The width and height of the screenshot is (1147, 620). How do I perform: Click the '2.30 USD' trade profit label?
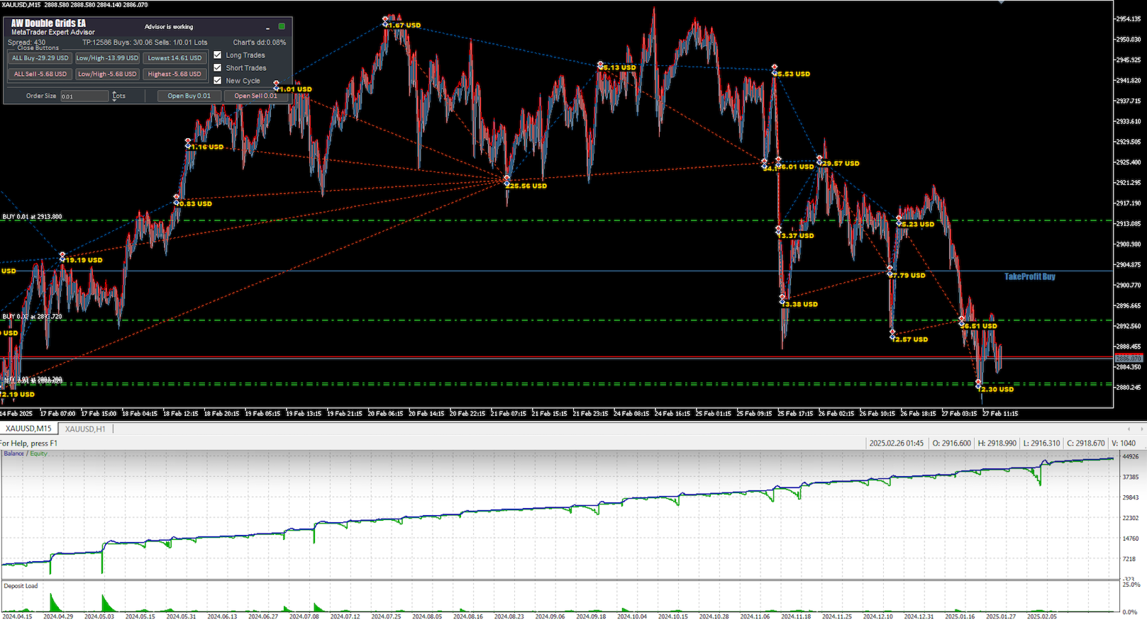997,389
